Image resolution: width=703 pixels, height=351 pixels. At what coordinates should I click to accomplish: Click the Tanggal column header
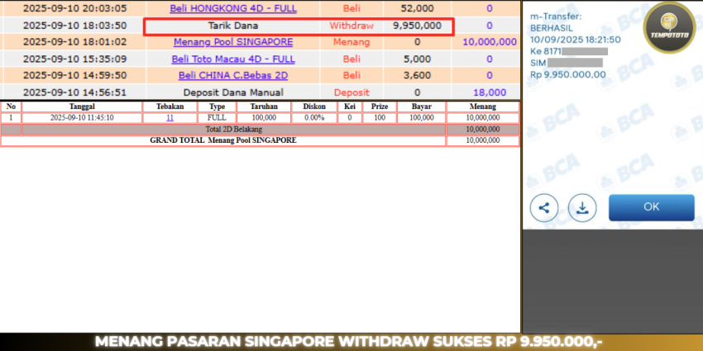pyautogui.click(x=82, y=107)
